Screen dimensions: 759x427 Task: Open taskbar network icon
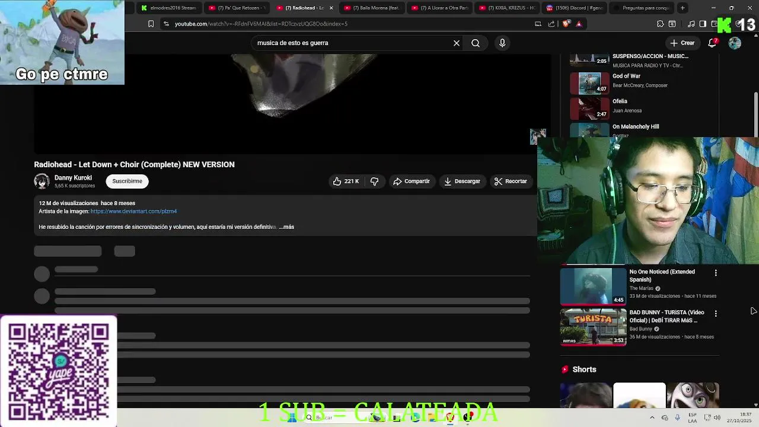coord(707,418)
